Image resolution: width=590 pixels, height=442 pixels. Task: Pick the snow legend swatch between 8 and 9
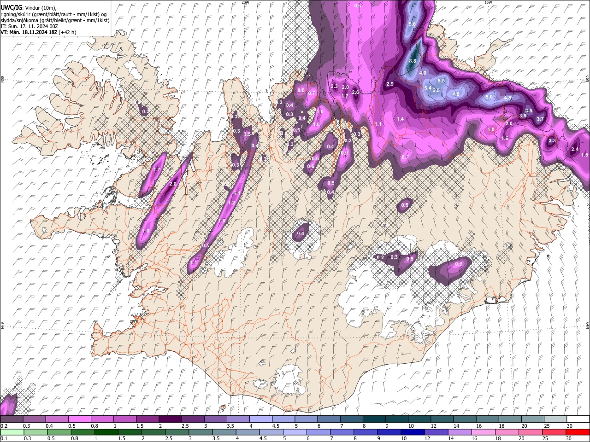(x=374, y=419)
